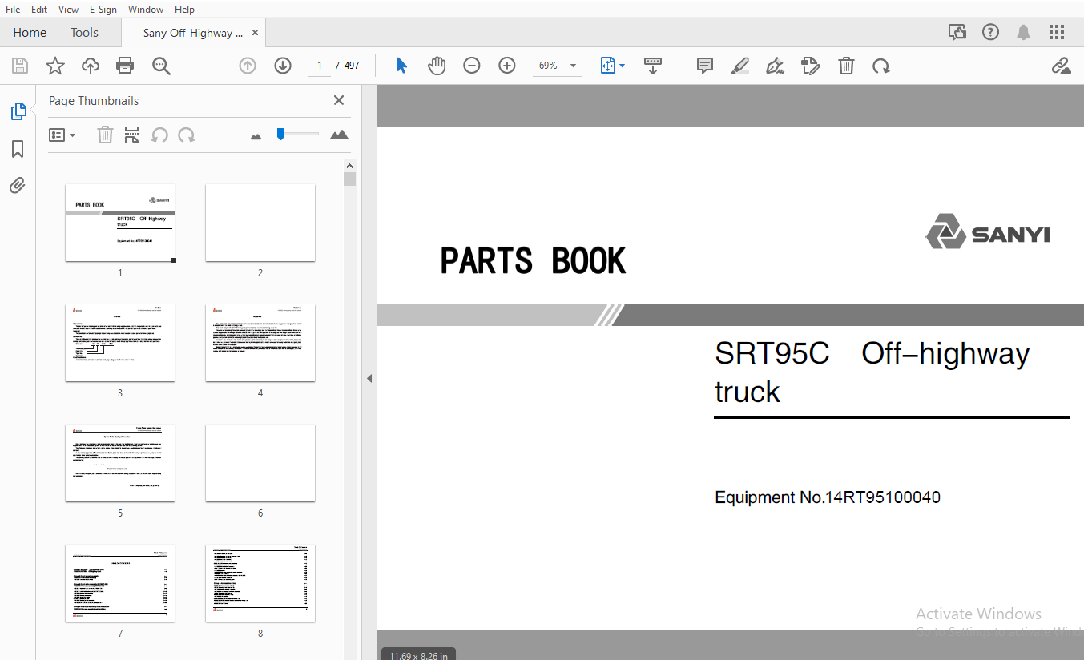Activate the Hand pan tool

tap(437, 66)
